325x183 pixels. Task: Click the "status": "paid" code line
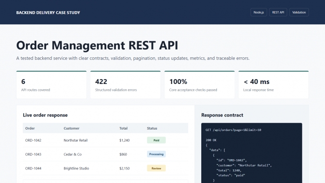(231, 175)
